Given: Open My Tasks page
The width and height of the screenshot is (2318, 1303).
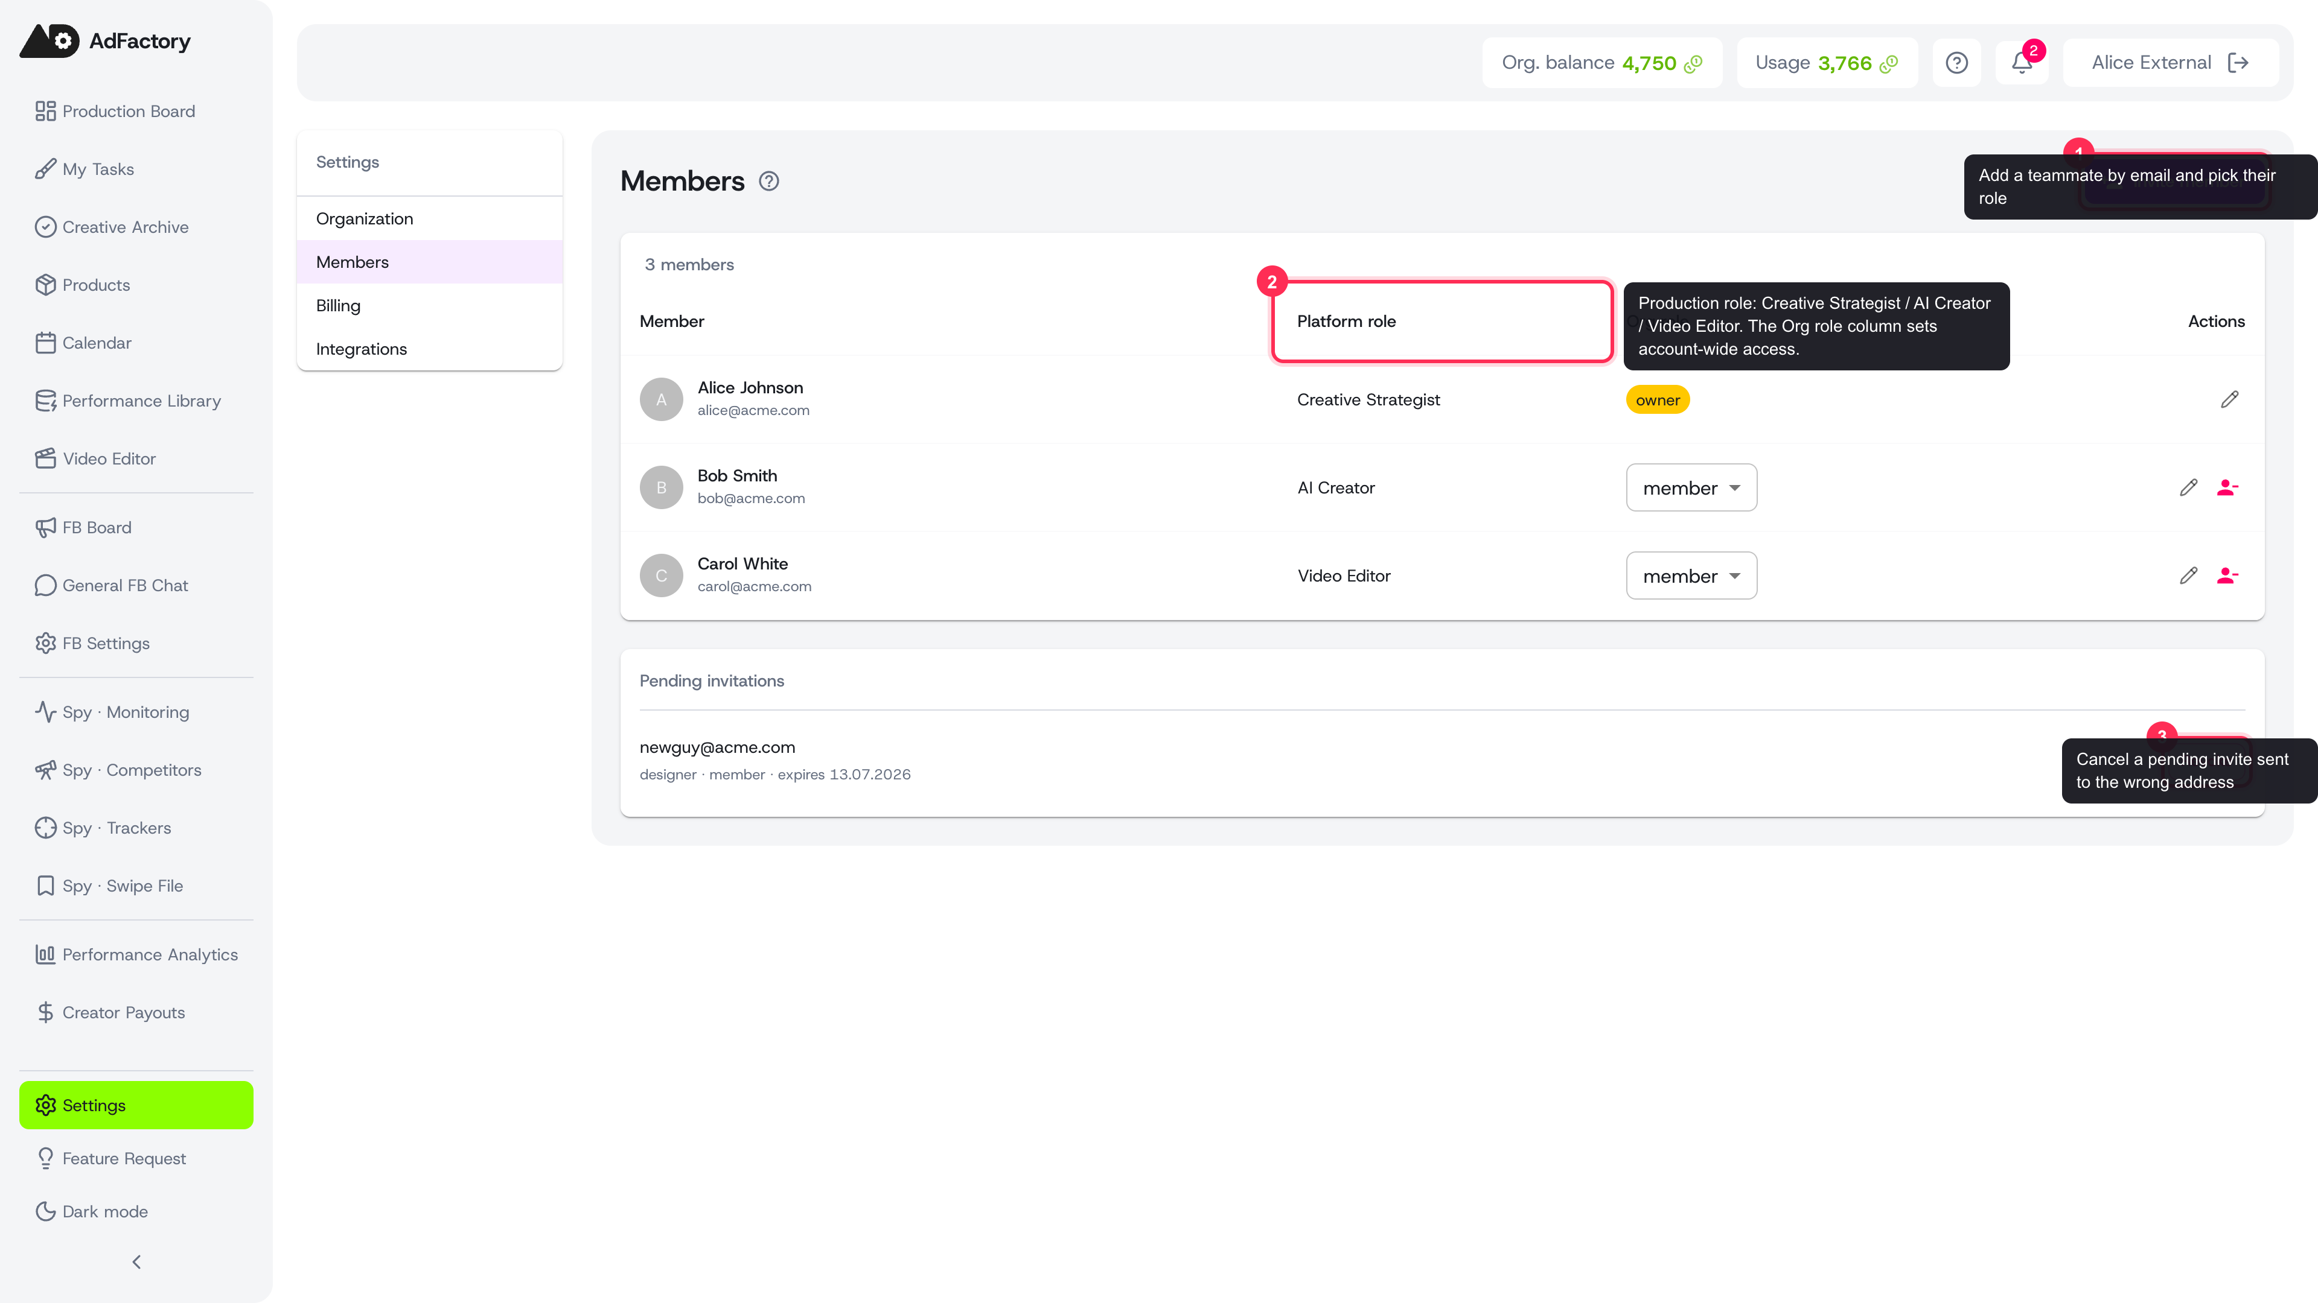Looking at the screenshot, I should tap(136, 169).
